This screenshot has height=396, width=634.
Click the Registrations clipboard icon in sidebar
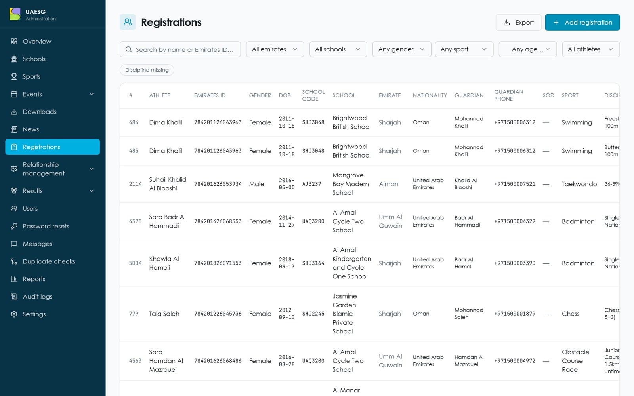14,147
